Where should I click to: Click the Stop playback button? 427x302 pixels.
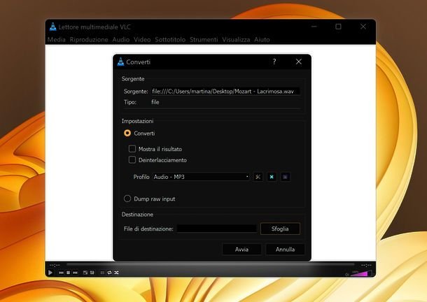(x=69, y=273)
